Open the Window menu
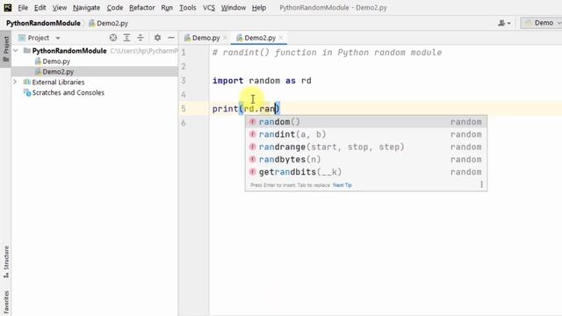 coord(233,8)
